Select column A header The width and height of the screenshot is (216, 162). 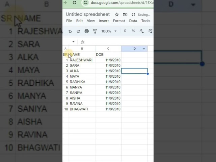point(65,49)
